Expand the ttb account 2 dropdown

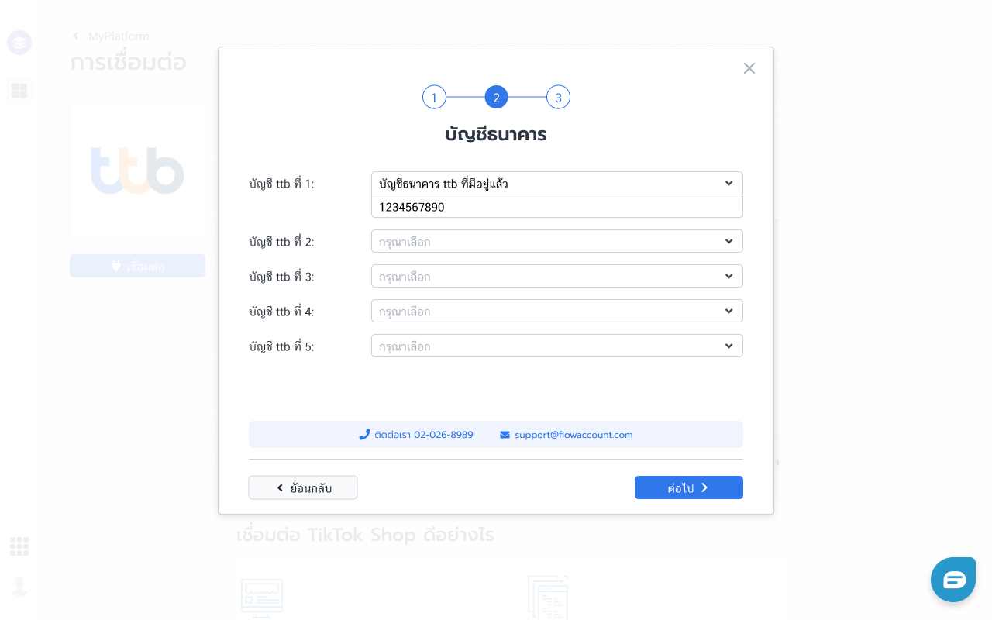point(556,242)
